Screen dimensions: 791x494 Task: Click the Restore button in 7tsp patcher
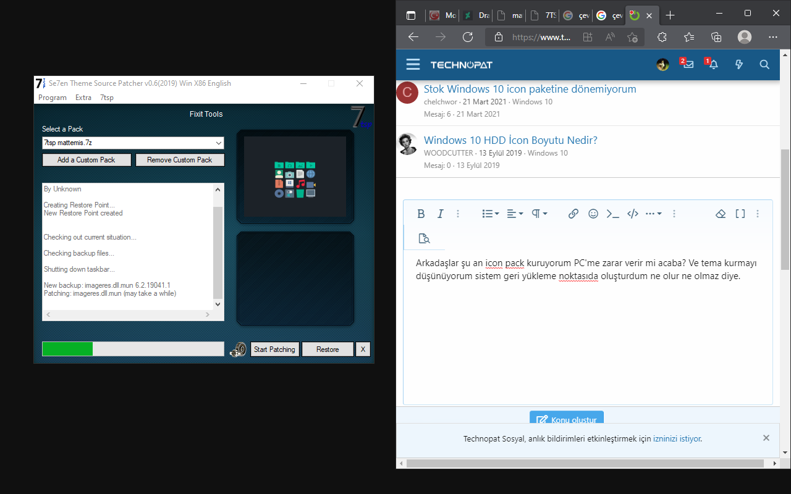[x=328, y=350]
